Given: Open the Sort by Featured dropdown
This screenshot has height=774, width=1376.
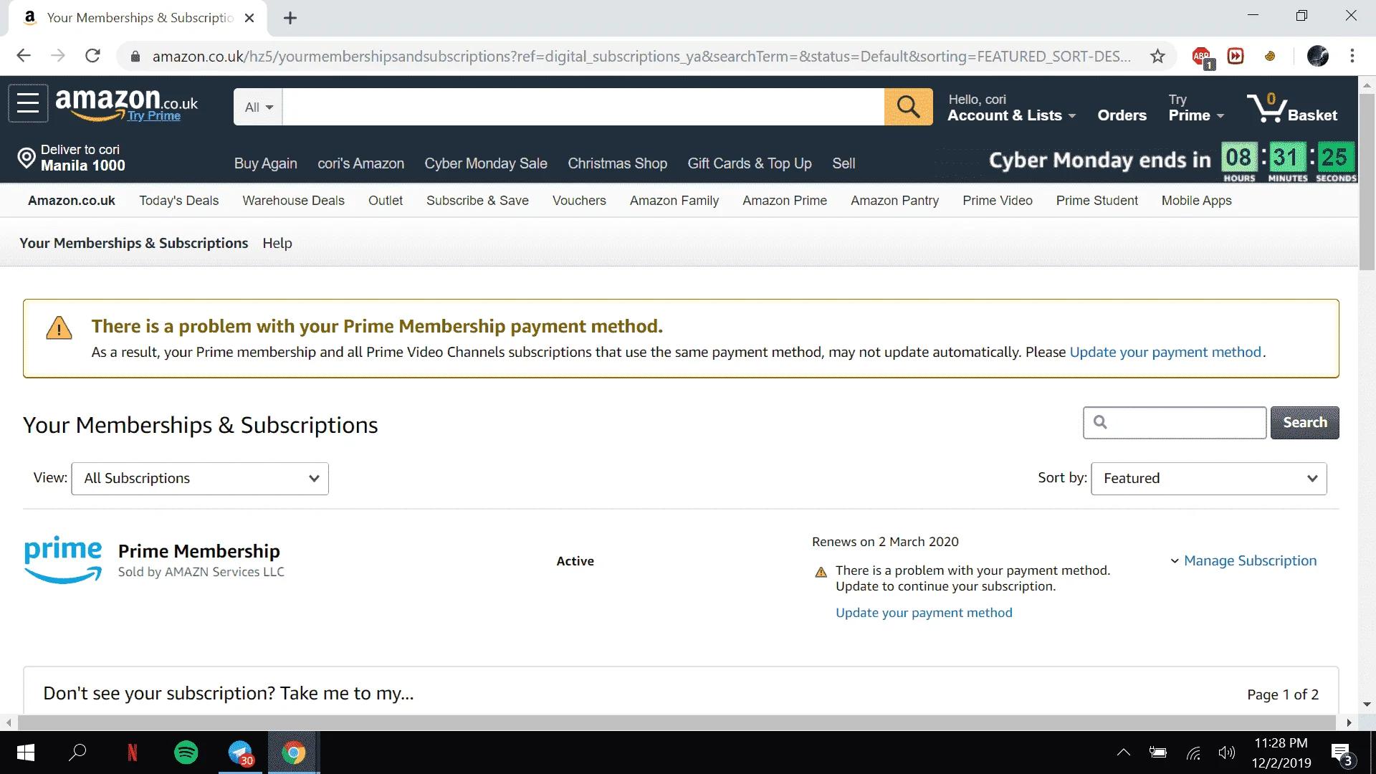Looking at the screenshot, I should tap(1208, 478).
